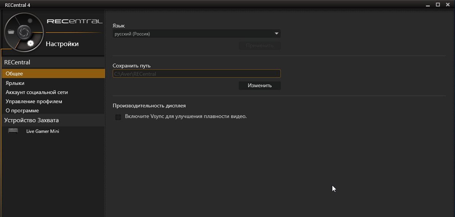
Task: Close the RECentral 4 window
Action: click(x=447, y=5)
